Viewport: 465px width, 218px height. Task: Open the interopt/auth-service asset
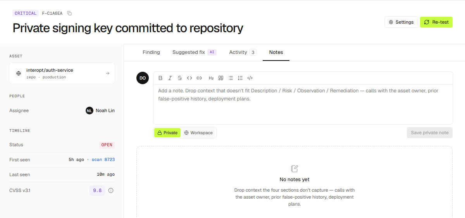pyautogui.click(x=62, y=73)
